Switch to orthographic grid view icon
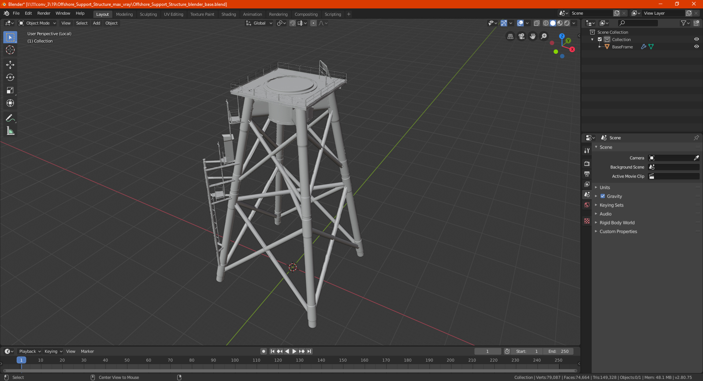This screenshot has width=703, height=381. click(510, 36)
